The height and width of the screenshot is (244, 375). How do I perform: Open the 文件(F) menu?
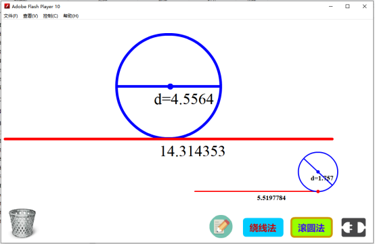tap(11, 16)
